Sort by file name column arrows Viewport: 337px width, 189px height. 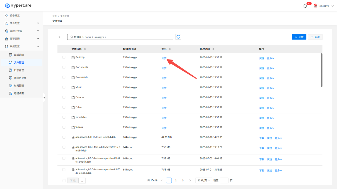point(85,49)
